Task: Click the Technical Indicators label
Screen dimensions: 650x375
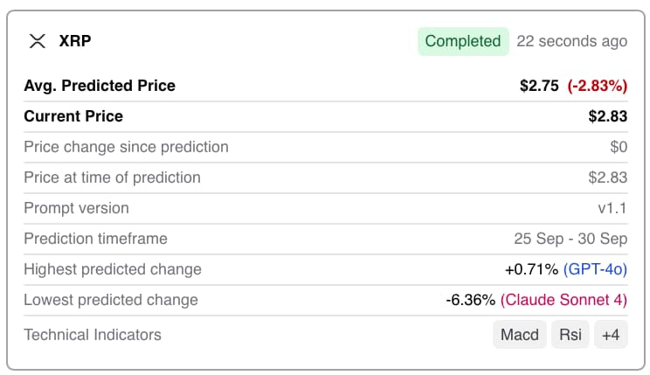Action: click(93, 335)
